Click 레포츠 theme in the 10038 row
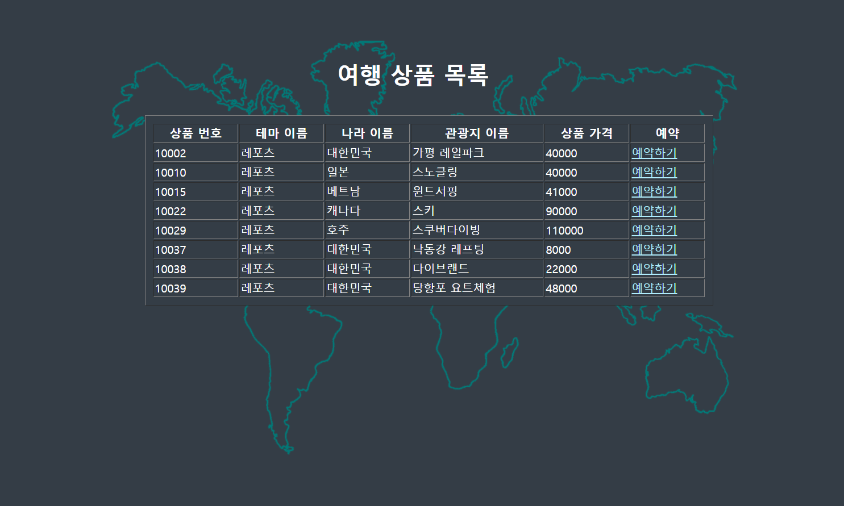This screenshot has height=506, width=844. point(281,269)
